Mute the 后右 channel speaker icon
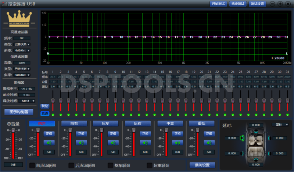Screen dimensions: 294x172 point(145,143)
